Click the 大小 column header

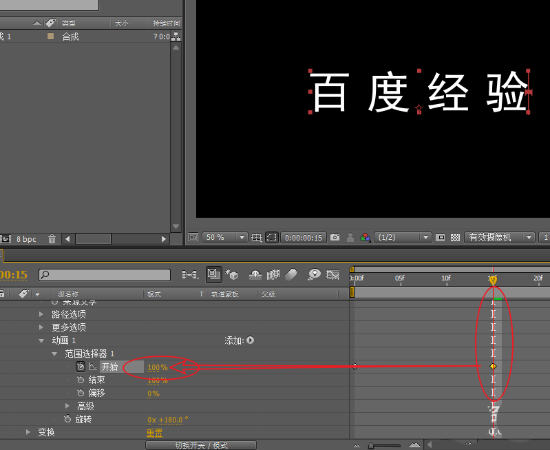coord(122,23)
